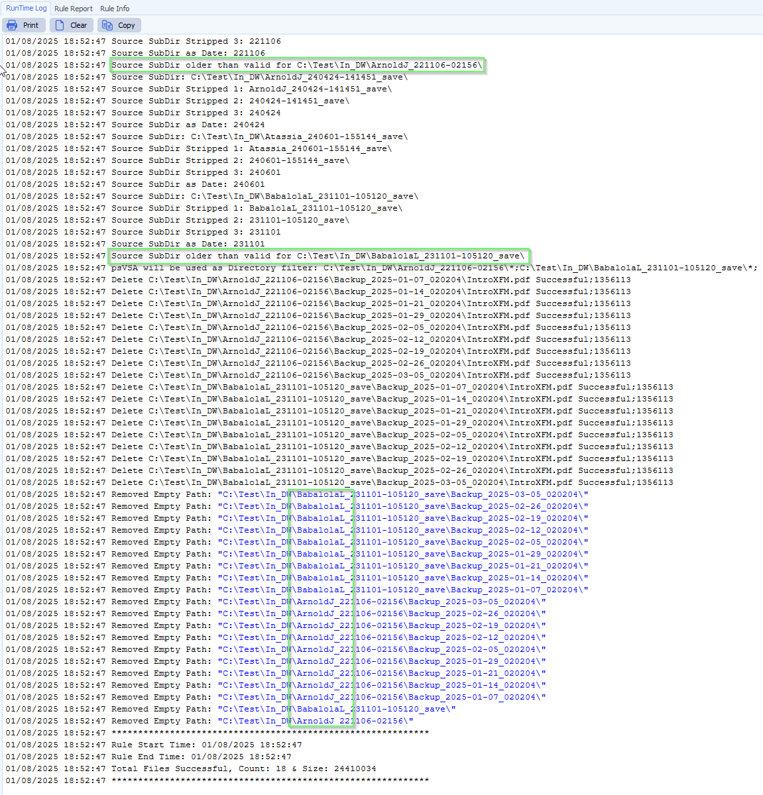Click removed path ending ArnoldJ_221106-02156\
Screen dimensions: 763x795
316,721
